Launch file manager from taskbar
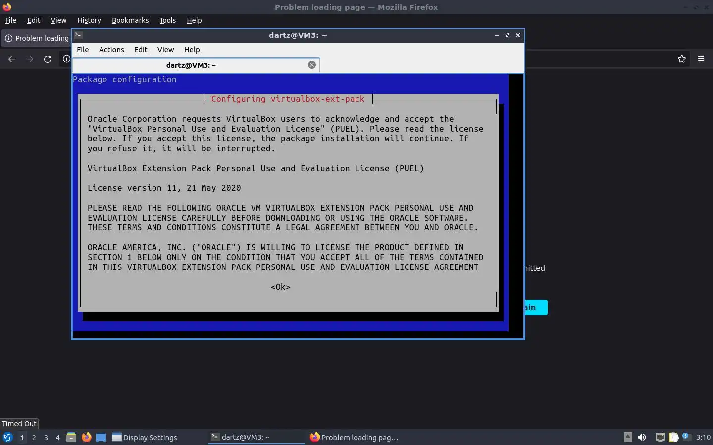The image size is (713, 445). (x=71, y=437)
